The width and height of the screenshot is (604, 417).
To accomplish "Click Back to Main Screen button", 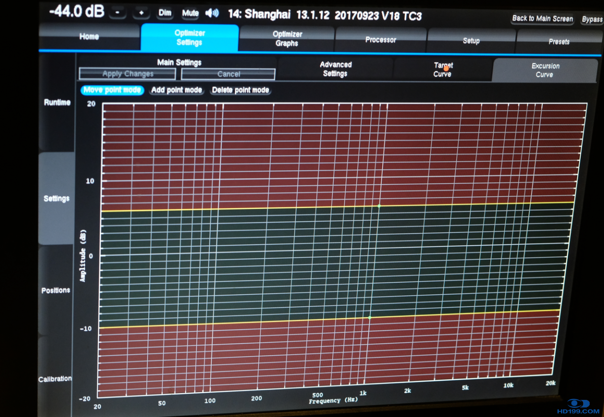I will click(x=542, y=19).
